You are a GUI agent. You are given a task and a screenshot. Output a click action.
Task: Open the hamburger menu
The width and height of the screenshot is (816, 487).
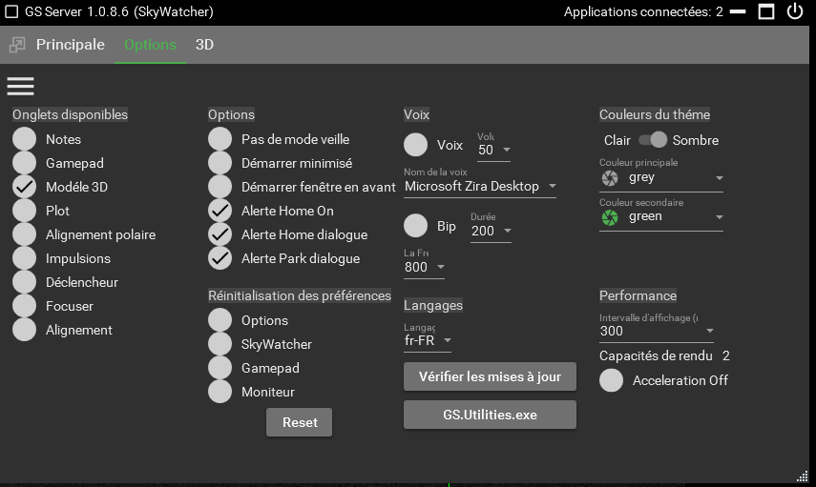coord(20,86)
